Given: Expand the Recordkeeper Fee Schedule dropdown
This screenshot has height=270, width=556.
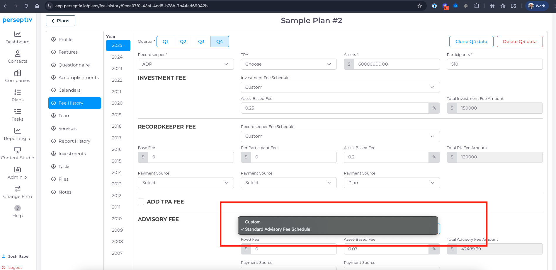Looking at the screenshot, I should (340, 136).
